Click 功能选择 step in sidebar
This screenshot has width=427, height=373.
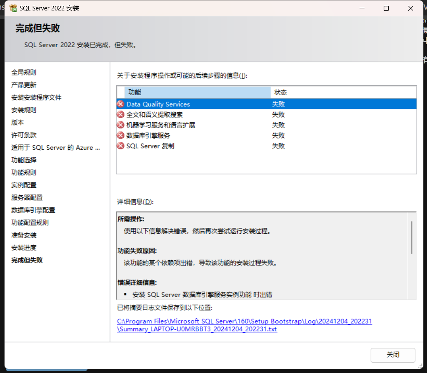[24, 160]
